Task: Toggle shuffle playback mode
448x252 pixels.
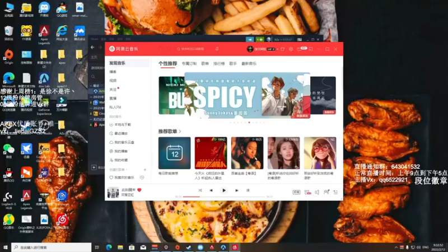Action: [x=200, y=190]
